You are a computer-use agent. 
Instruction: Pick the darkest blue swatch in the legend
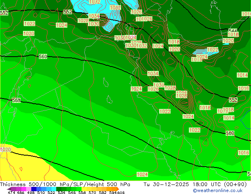pyautogui.click(x=34, y=189)
